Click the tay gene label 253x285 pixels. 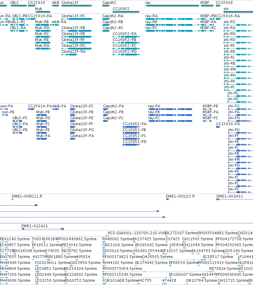coord(148,3)
